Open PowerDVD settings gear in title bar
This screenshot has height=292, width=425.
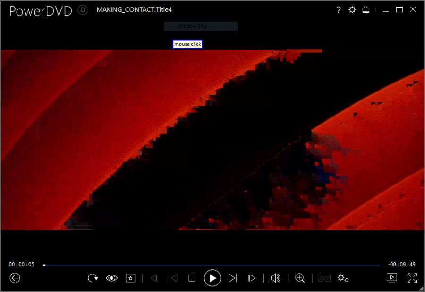(352, 10)
